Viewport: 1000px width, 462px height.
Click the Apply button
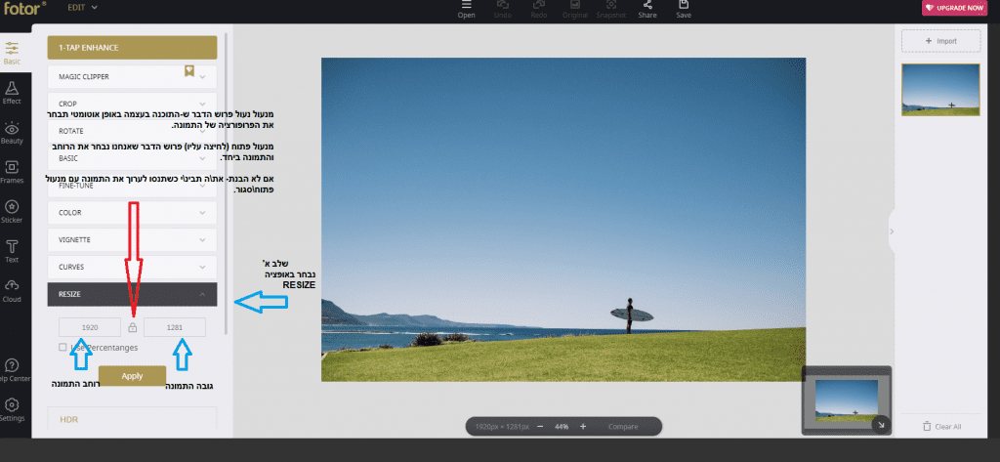132,376
